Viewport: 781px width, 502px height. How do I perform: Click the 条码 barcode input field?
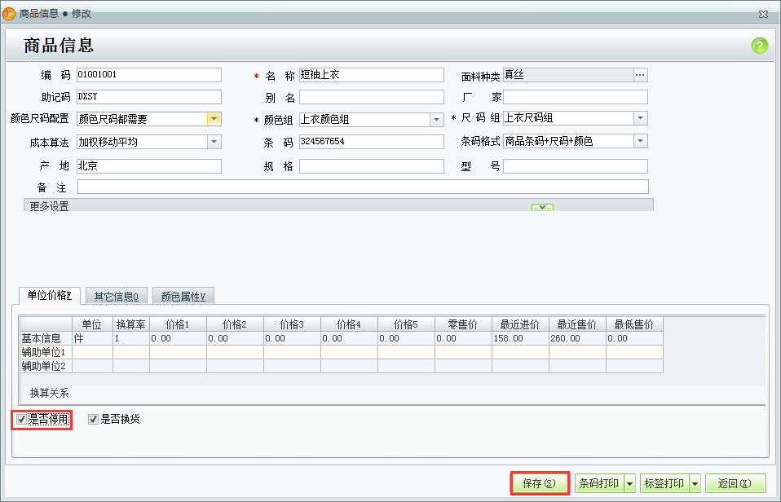371,140
